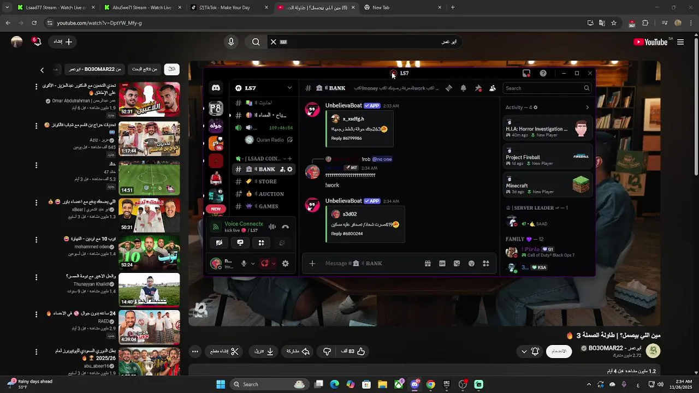
Task: Toggle Discord camera on or off
Action: (x=219, y=243)
